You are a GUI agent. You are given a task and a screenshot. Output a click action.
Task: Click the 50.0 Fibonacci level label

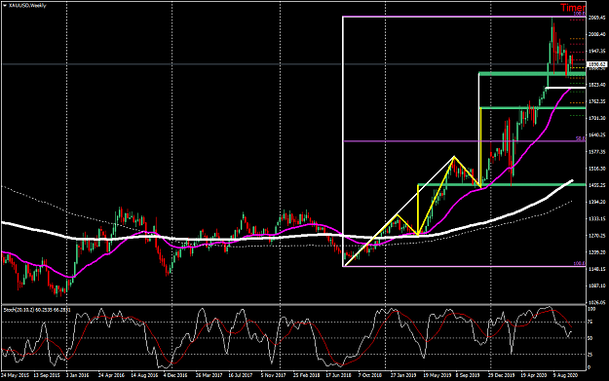point(580,138)
